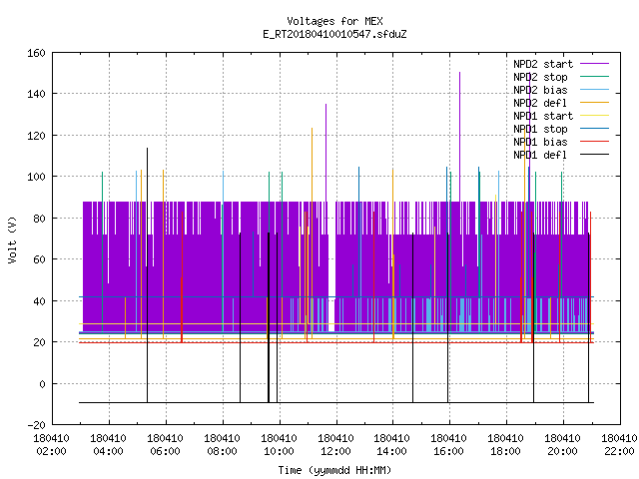Viewport: 639px width, 479px height.
Task: Select the NPD2 defl legend label
Action: (540, 103)
